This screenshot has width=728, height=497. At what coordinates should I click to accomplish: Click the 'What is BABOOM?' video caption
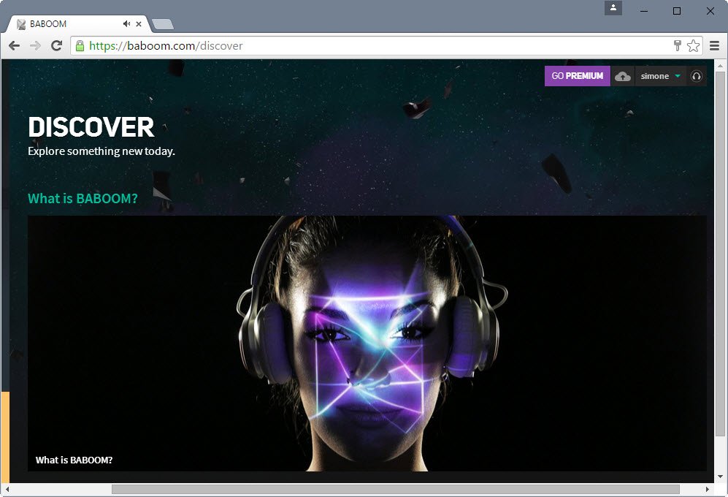74,460
